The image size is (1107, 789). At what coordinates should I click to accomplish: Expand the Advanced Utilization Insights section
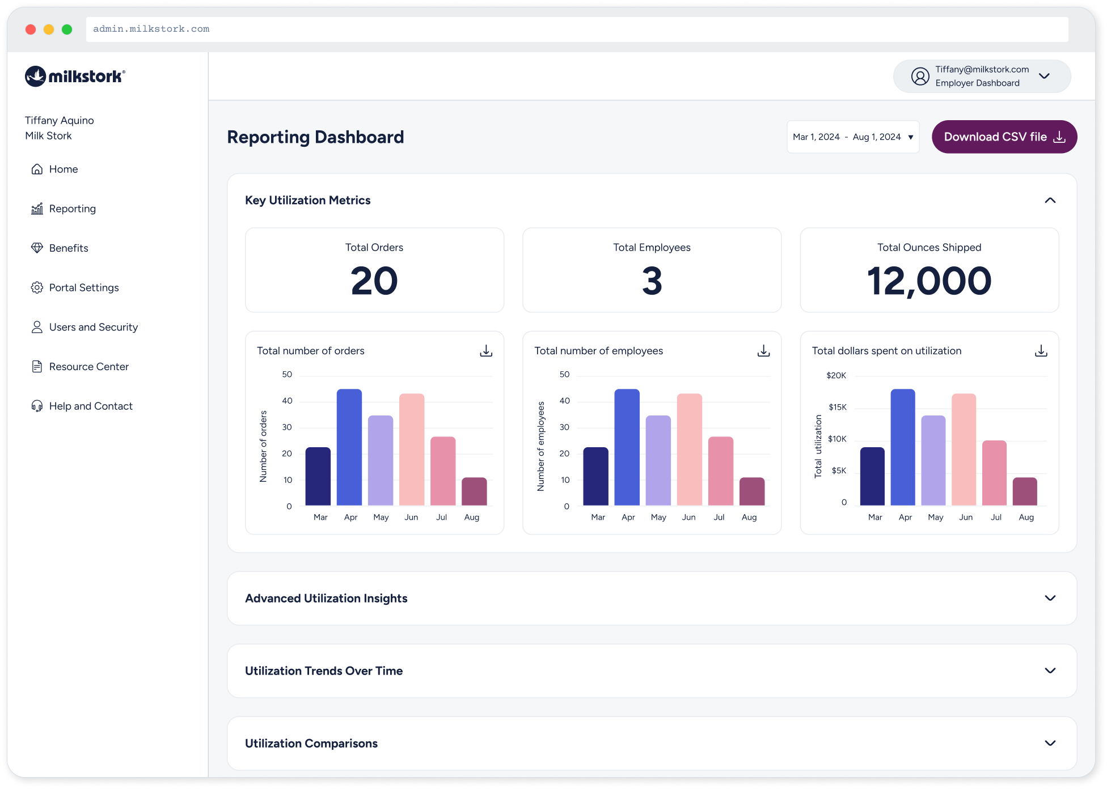coord(1050,598)
